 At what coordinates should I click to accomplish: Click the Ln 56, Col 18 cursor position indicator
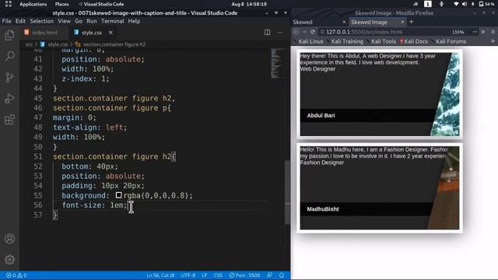(160, 275)
